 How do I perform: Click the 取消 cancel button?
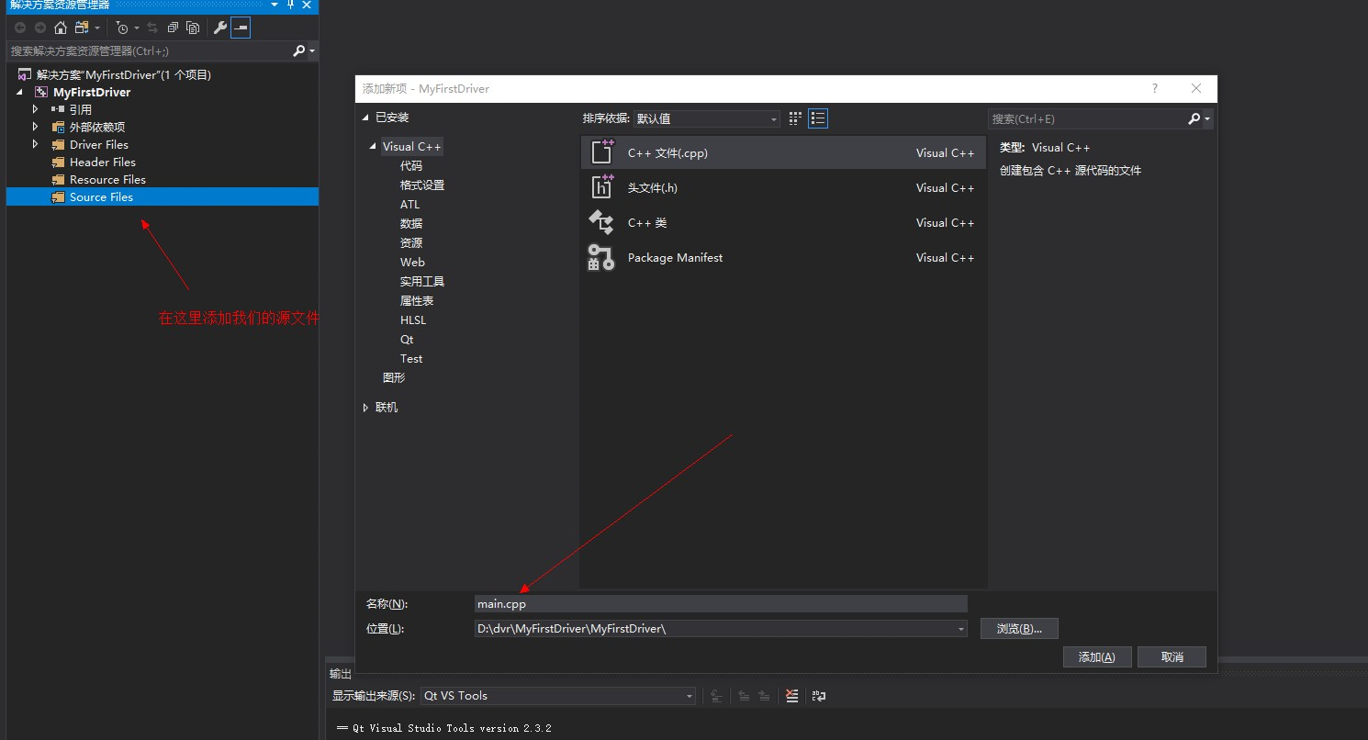[1172, 656]
